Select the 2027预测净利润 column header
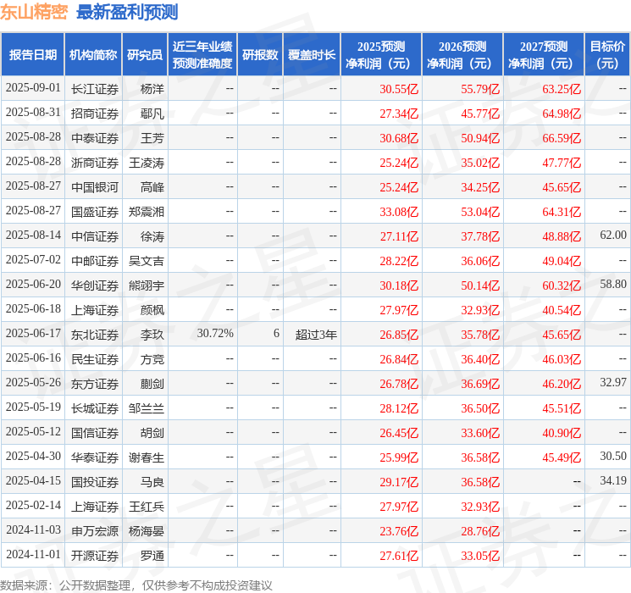 click(544, 55)
